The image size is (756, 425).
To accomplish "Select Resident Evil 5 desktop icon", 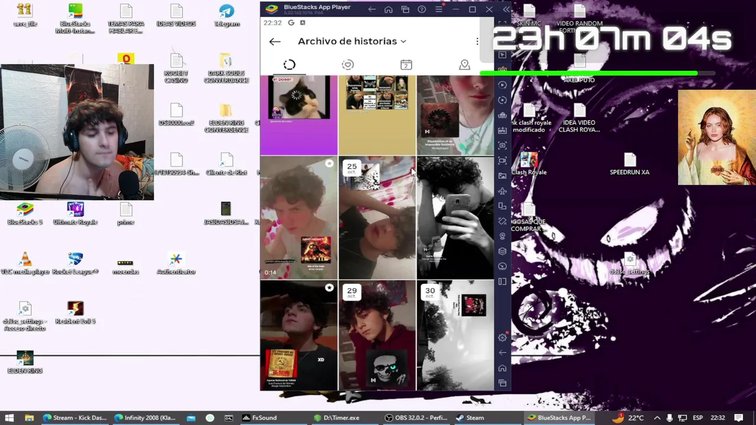I will point(75,313).
